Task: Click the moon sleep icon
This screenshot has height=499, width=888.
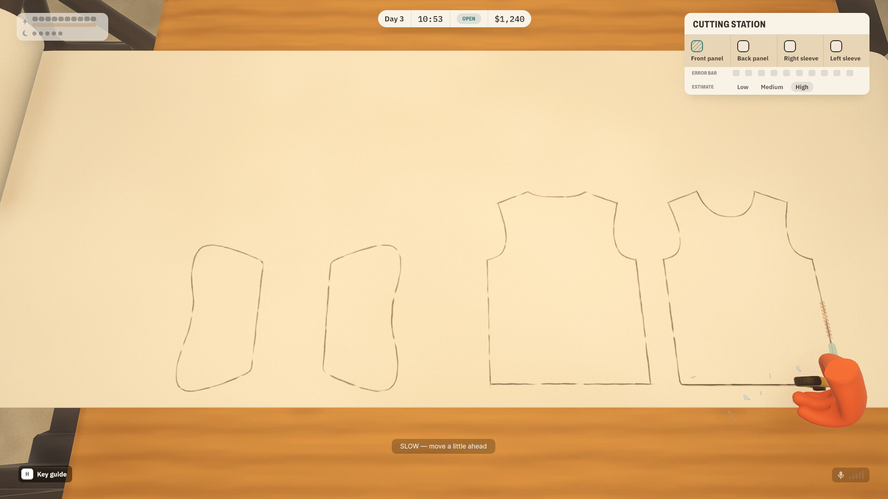Action: click(x=25, y=33)
